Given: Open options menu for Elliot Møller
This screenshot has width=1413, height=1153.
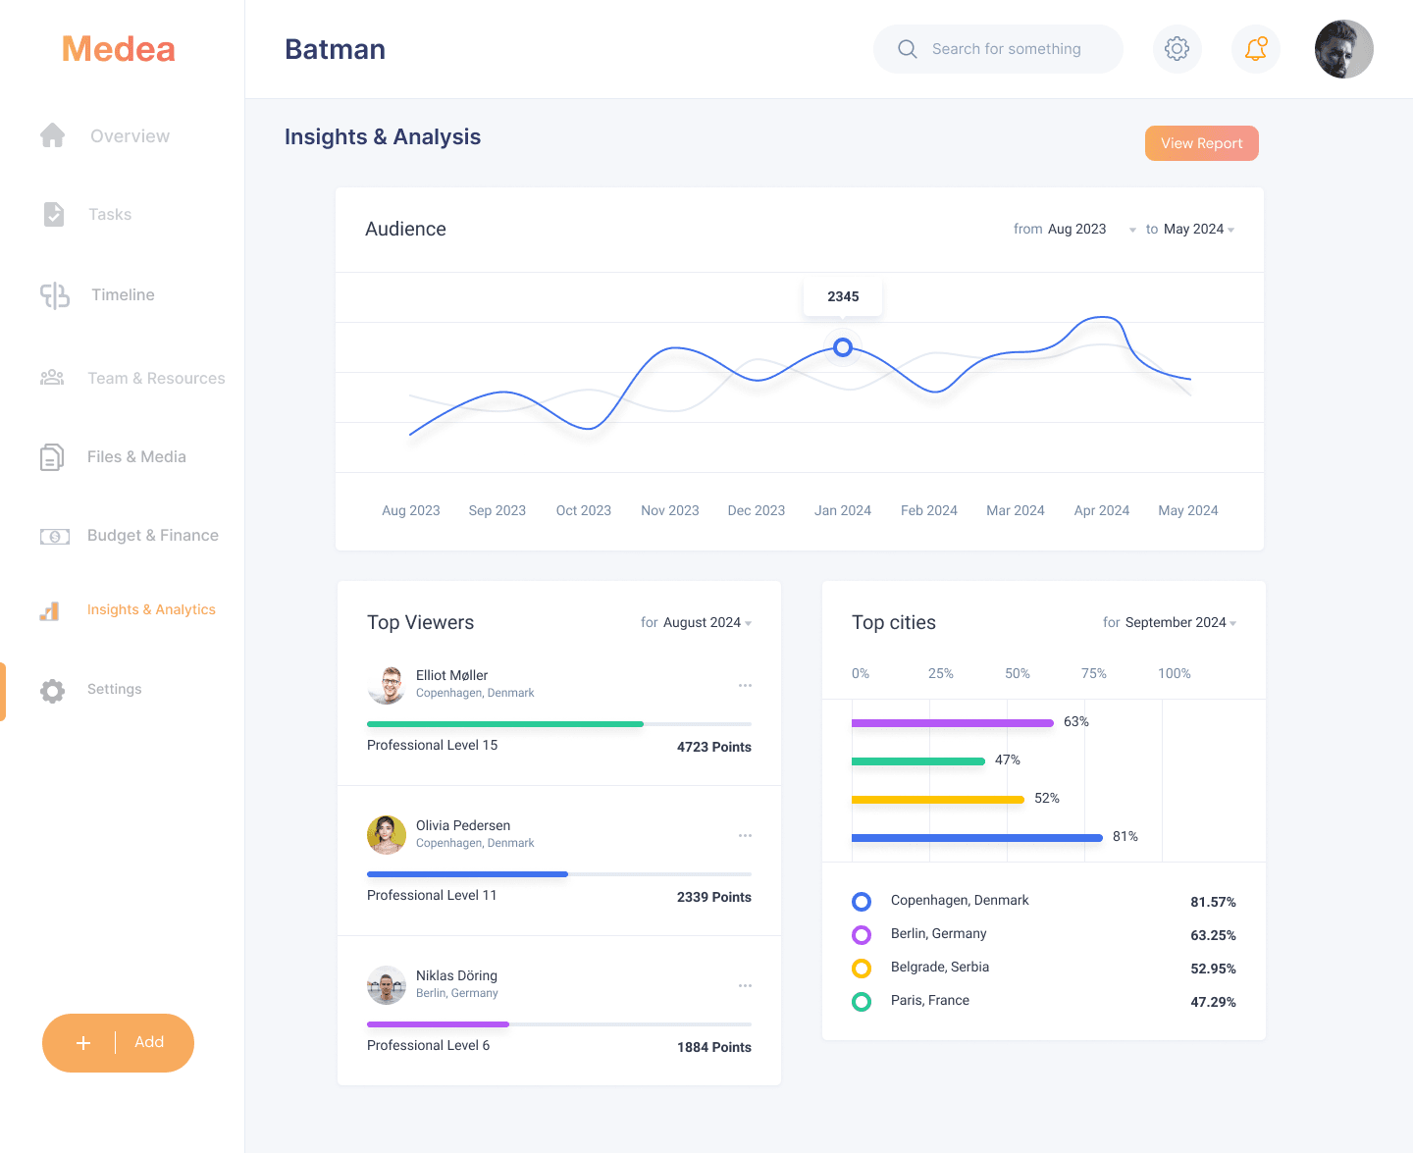Looking at the screenshot, I should coord(745,685).
